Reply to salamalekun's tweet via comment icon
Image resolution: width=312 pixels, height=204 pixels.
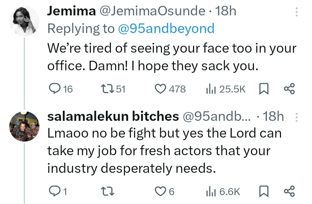pos(53,192)
